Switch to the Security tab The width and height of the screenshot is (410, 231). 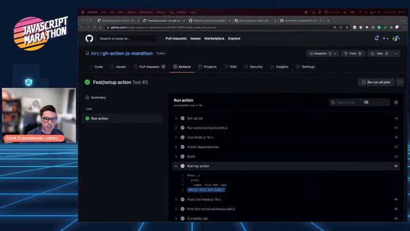(x=254, y=67)
